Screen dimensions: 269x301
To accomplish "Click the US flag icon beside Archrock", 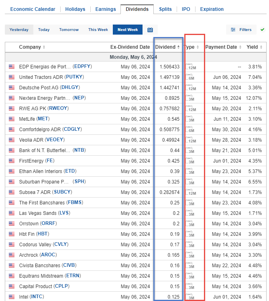I will (x=12, y=255).
